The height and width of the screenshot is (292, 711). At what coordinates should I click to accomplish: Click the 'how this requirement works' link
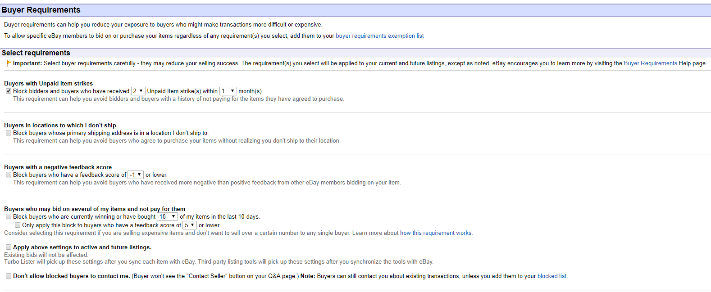point(436,233)
